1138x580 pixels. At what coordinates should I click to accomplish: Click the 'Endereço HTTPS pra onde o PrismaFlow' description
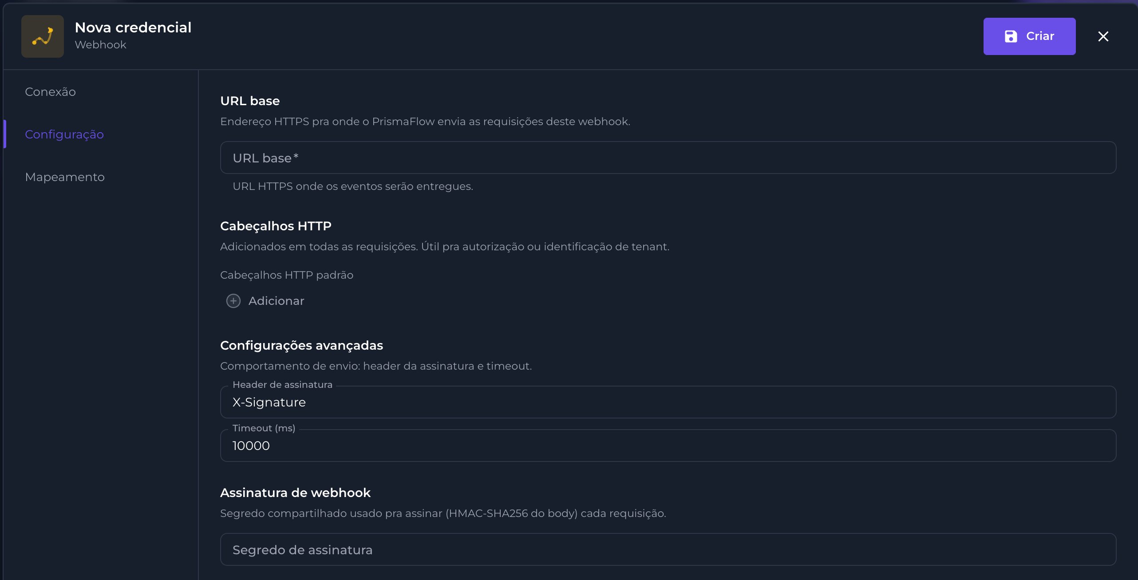coord(425,122)
